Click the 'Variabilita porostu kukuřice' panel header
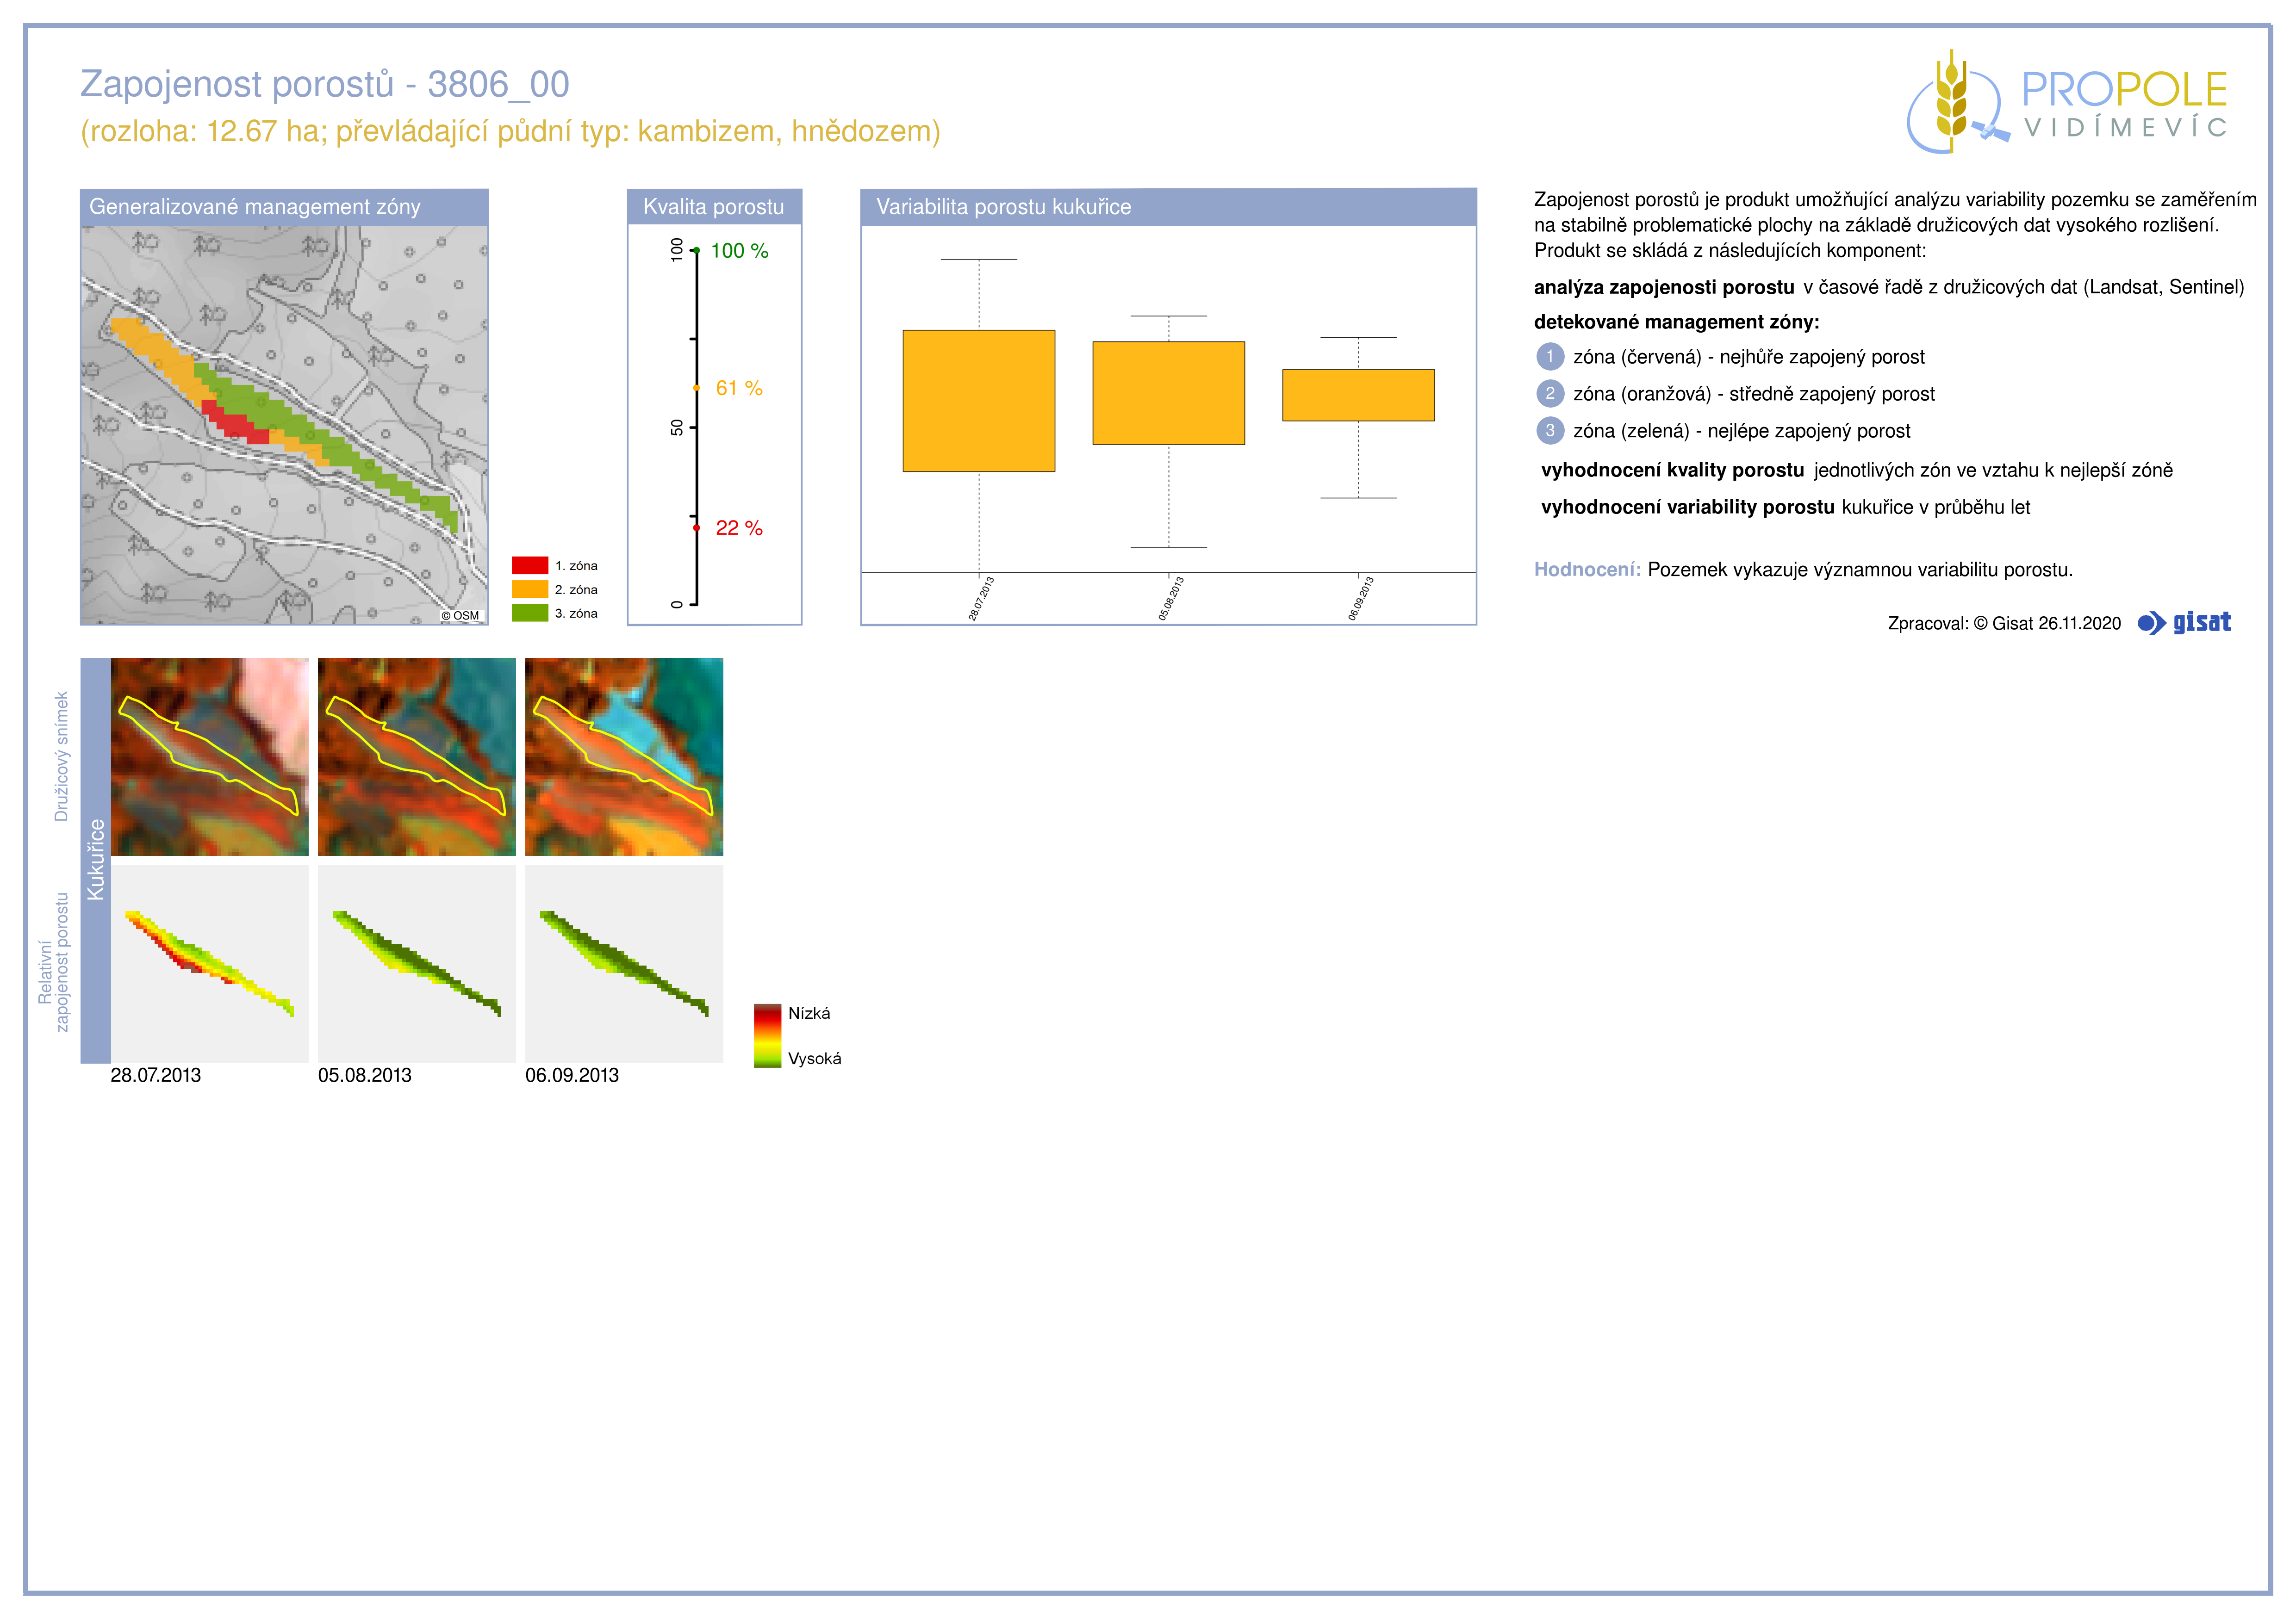The height and width of the screenshot is (1623, 2296). tap(1168, 207)
